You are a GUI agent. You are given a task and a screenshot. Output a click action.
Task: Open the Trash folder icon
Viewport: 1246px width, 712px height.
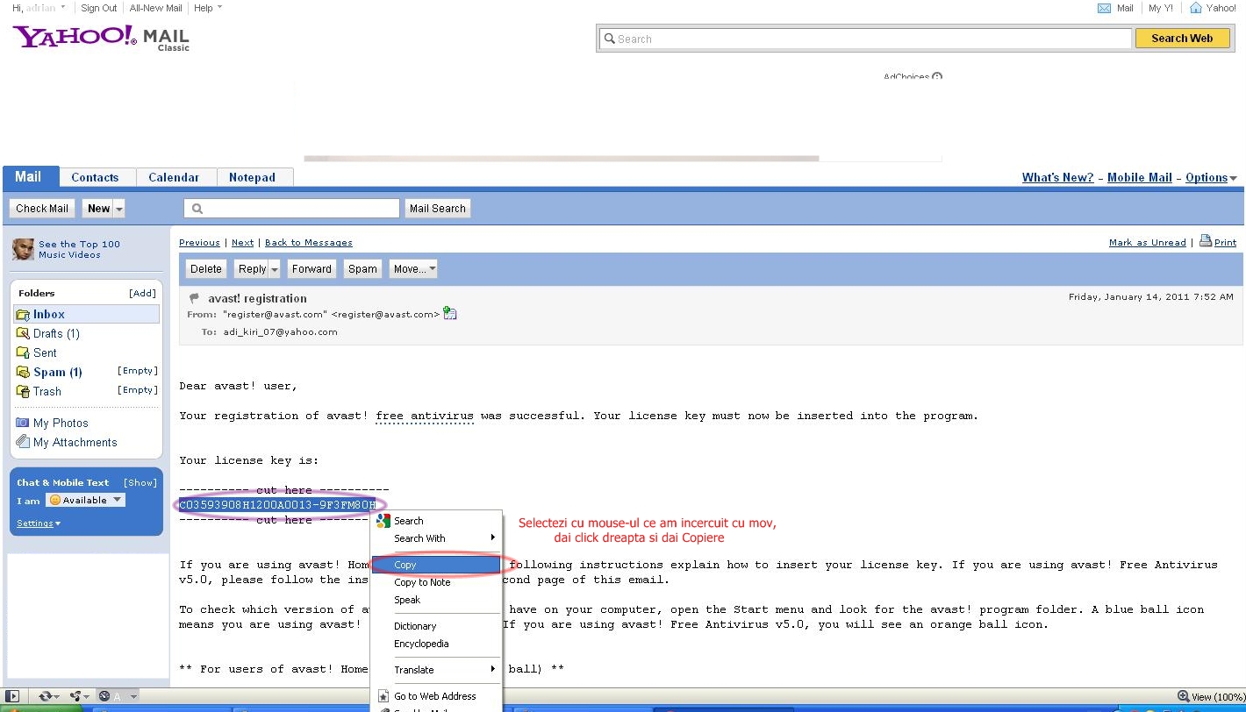pyautogui.click(x=23, y=391)
